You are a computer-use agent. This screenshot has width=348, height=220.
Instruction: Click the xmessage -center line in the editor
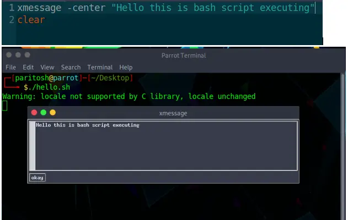(166, 8)
